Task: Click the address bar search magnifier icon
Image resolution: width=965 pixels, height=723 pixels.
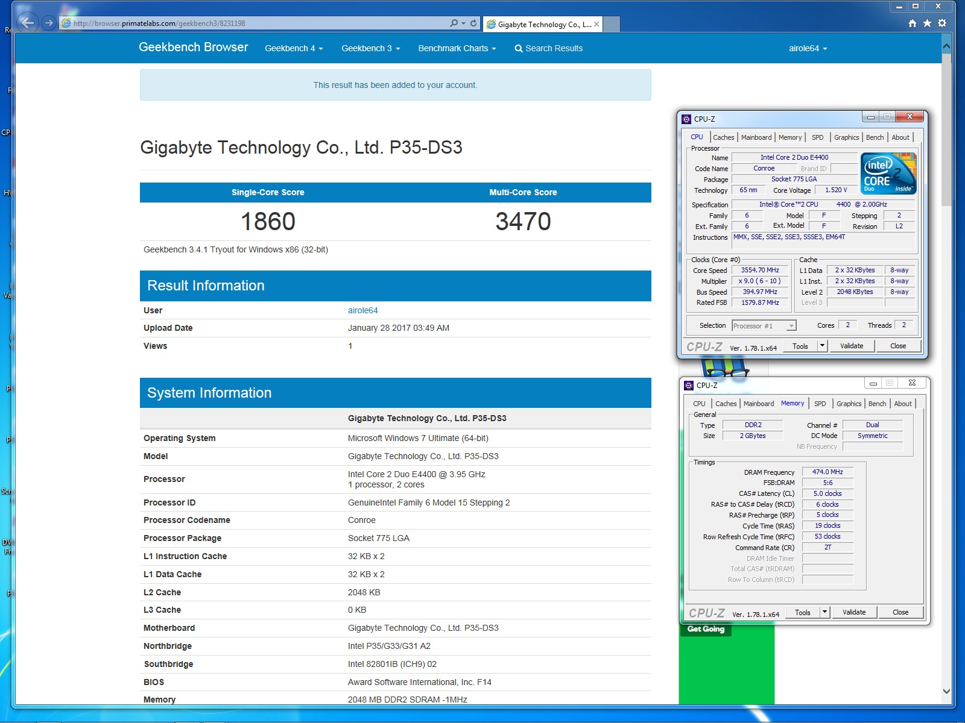Action: [454, 23]
